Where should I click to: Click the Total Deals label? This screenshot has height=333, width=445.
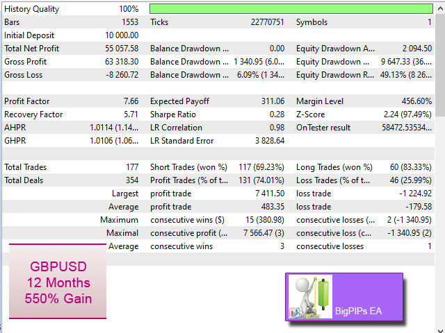point(24,180)
